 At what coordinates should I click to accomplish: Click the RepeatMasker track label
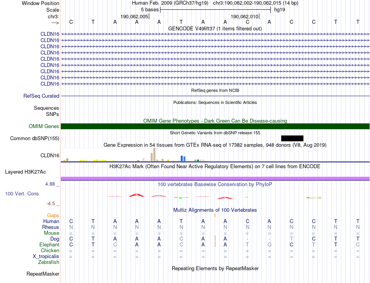tap(43, 274)
